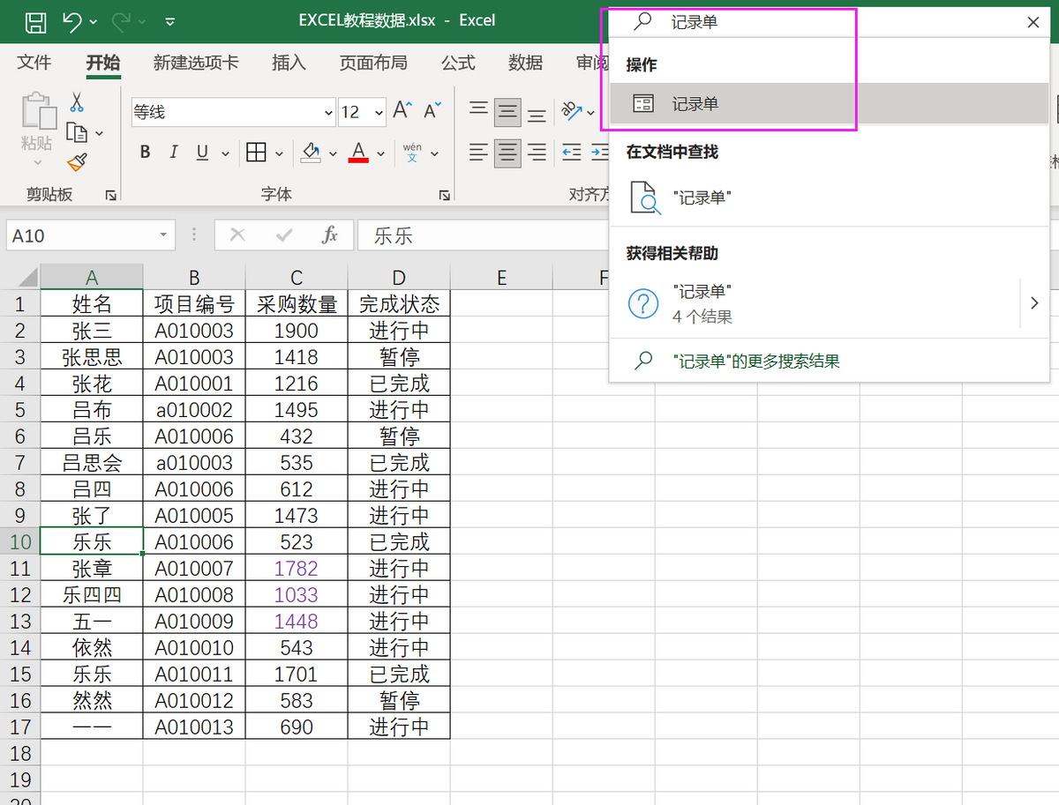
Task: Activate the Format Painter brush
Action: tap(77, 161)
